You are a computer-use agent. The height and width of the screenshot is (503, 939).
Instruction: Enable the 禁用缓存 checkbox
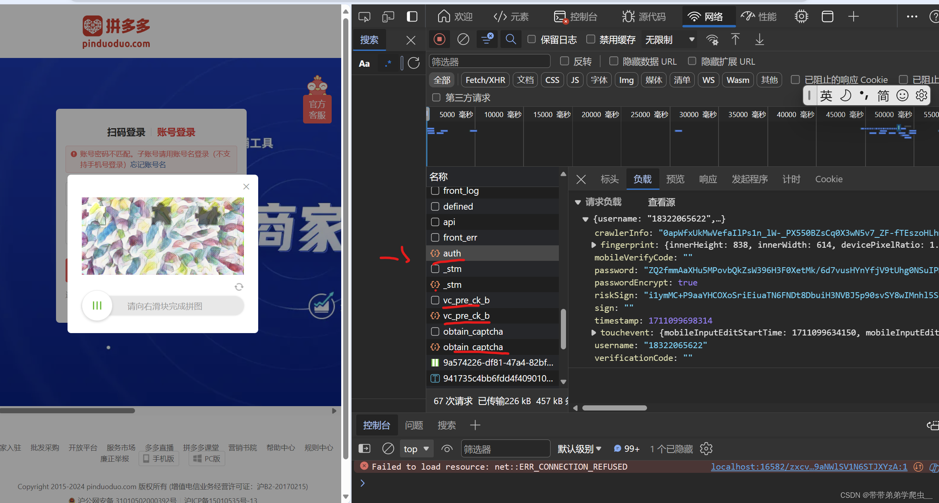point(591,39)
